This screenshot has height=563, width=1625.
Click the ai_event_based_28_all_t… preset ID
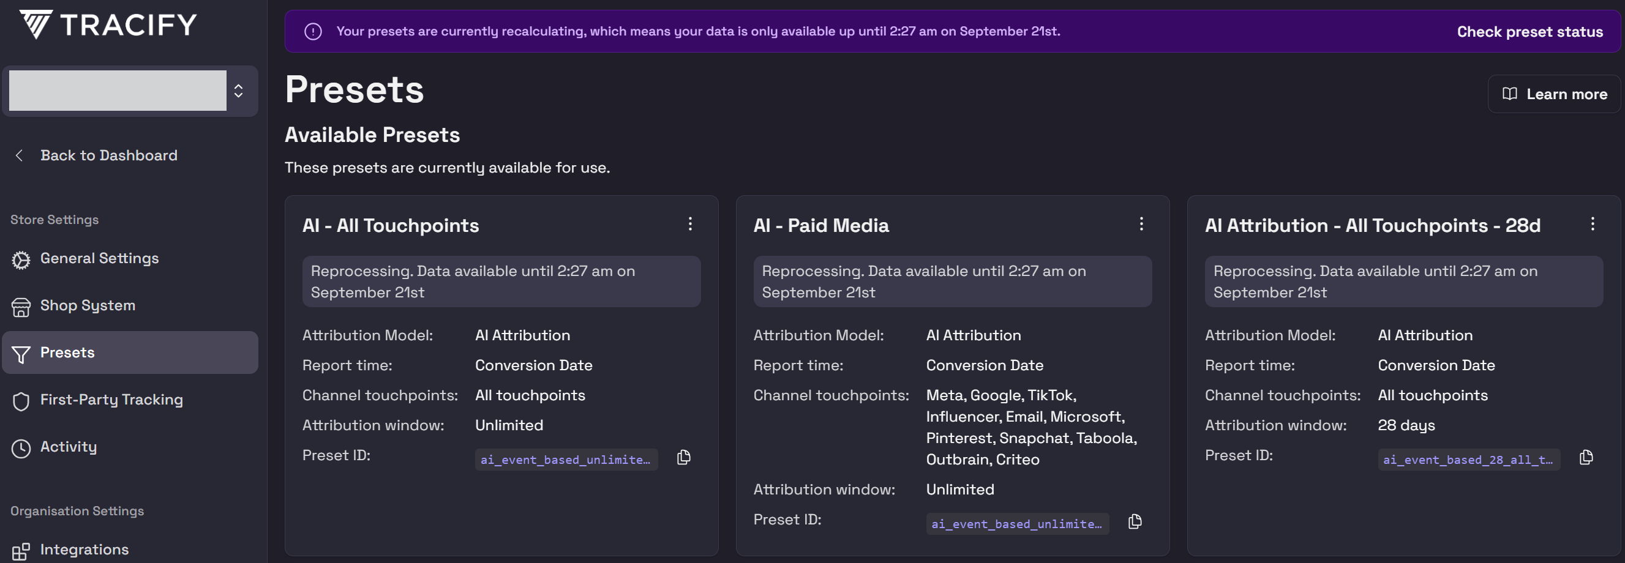pos(1468,460)
